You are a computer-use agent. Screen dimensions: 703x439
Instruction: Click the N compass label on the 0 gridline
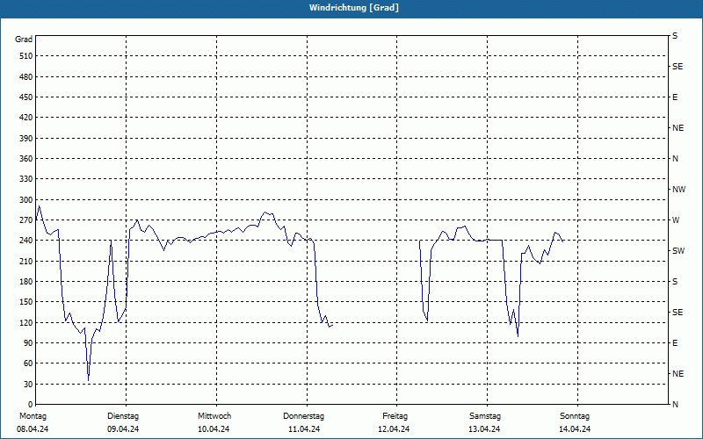click(x=675, y=405)
